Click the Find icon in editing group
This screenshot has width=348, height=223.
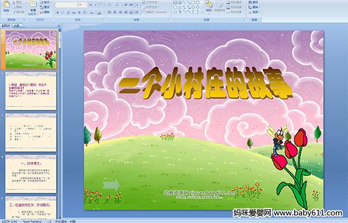253,2
